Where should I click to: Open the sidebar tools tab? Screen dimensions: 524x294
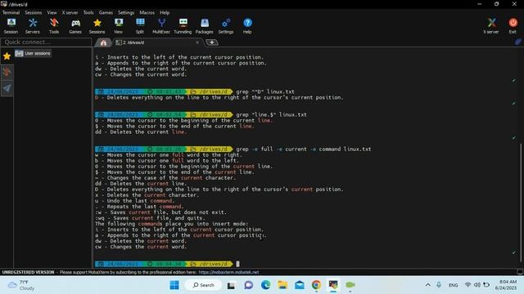pos(7,72)
